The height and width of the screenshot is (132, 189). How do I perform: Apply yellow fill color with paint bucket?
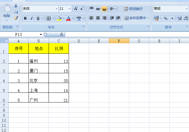pyautogui.click(x=59, y=18)
